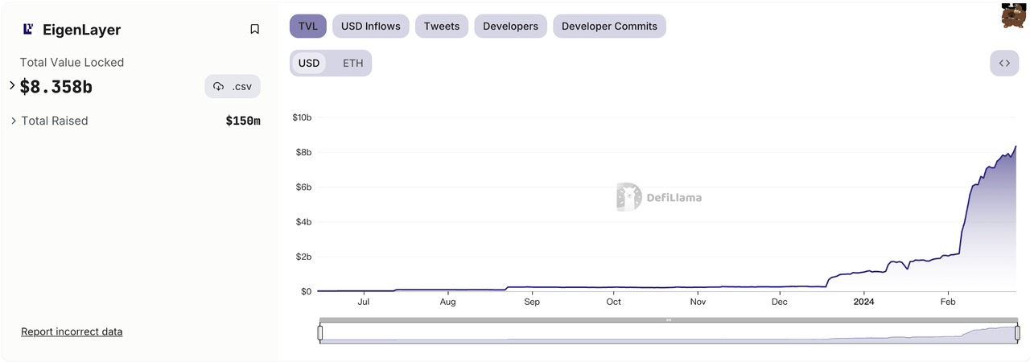Toggle the USD Inflows chart series
Screen dimensions: 1030x362
[371, 26]
